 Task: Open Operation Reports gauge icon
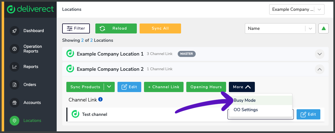click(14, 49)
